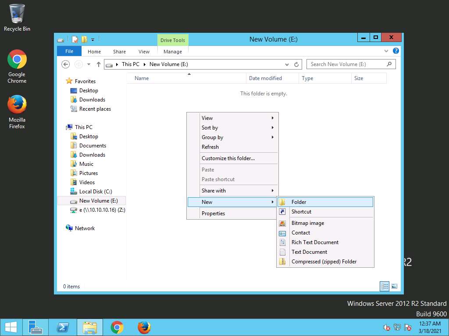
Task: Open the File tab
Action: [69, 51]
